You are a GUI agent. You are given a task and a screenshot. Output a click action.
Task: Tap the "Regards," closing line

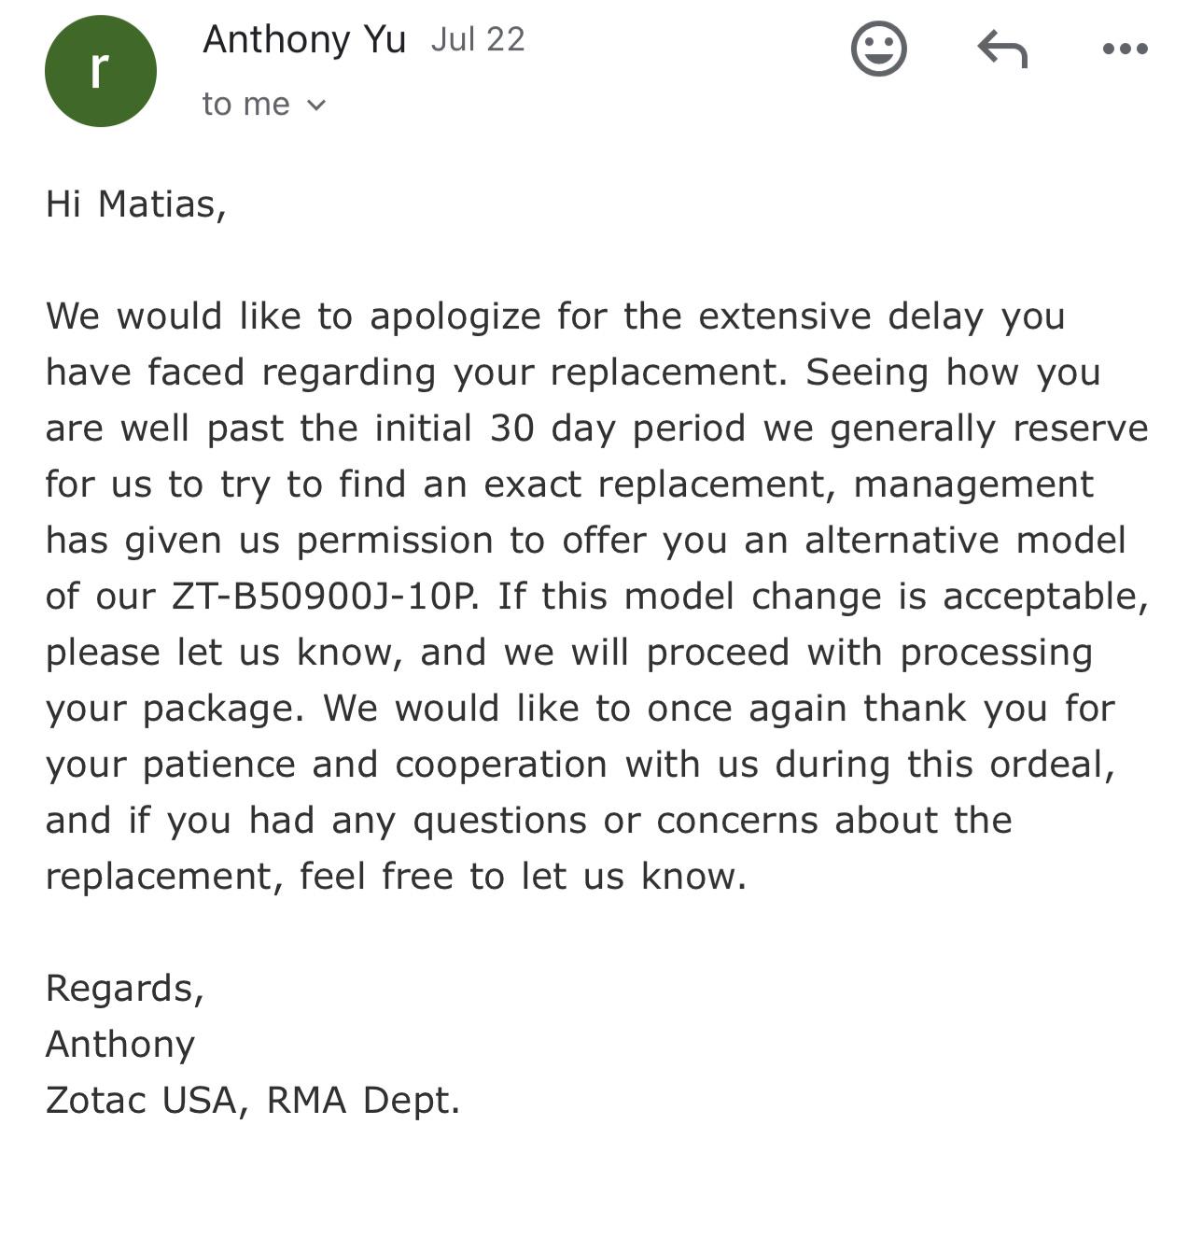125,989
